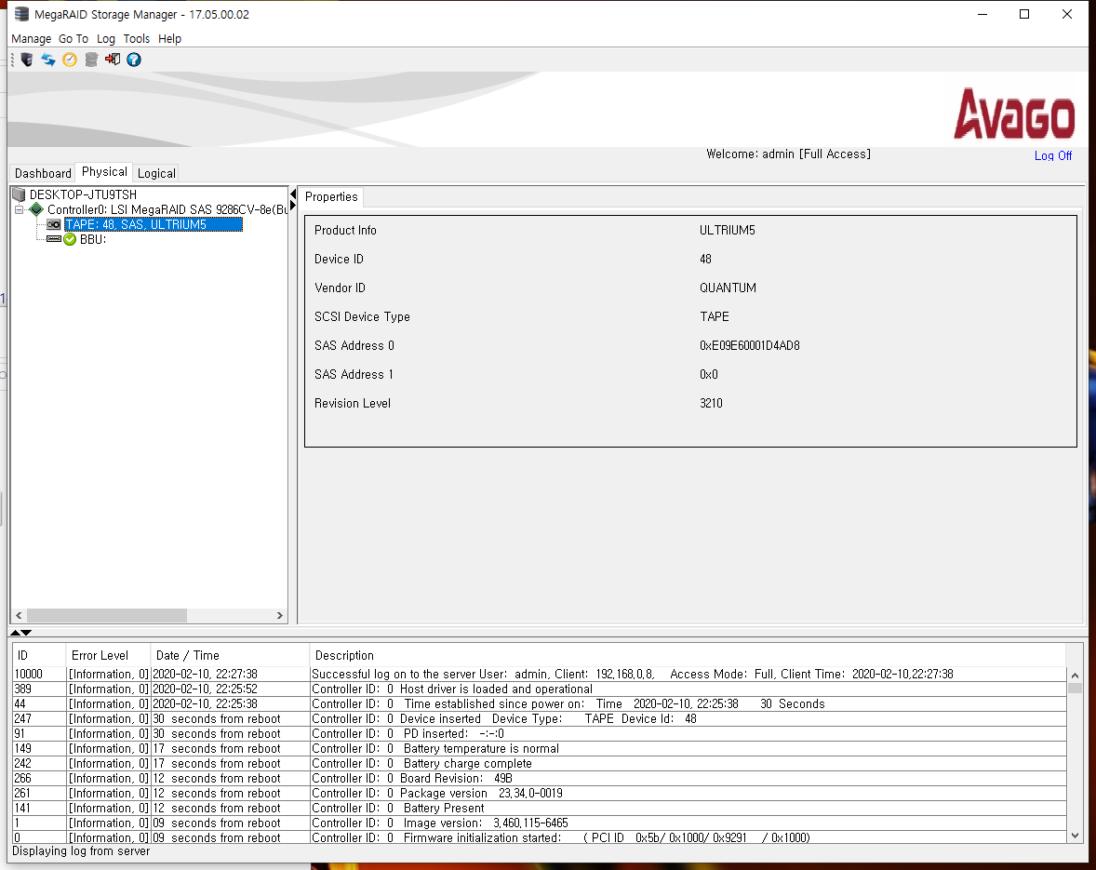Sort log by Error Level column header
The height and width of the screenshot is (870, 1096).
[x=108, y=655]
